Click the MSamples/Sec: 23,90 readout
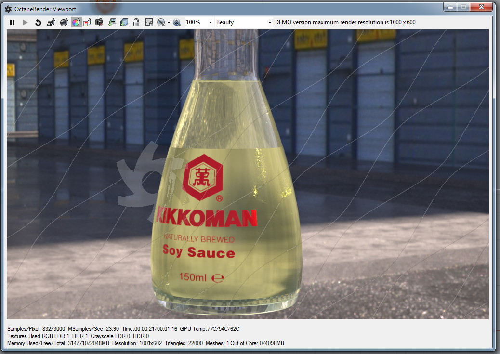Viewport: 500px width, 354px height. (93, 329)
